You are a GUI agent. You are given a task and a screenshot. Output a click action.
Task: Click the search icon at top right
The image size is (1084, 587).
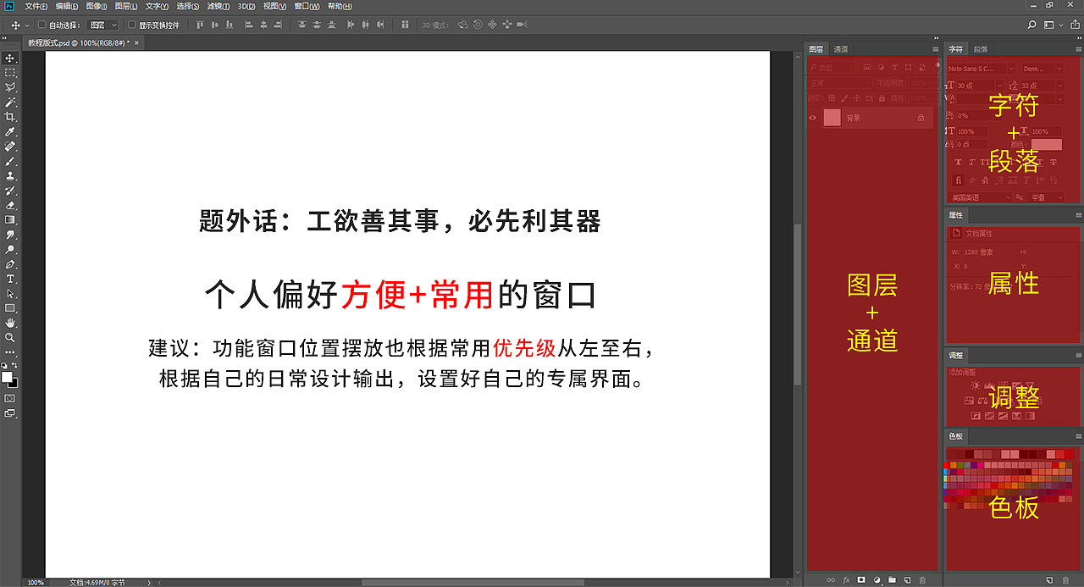(1031, 25)
